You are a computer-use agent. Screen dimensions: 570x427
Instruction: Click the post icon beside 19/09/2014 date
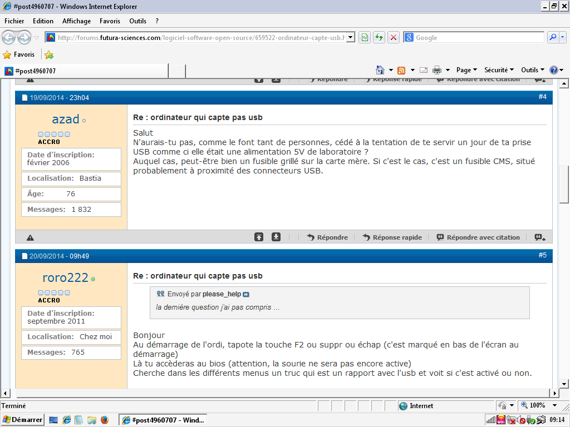pyautogui.click(x=24, y=98)
